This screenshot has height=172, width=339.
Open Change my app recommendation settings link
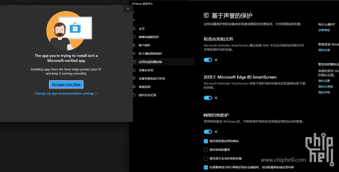(66, 93)
